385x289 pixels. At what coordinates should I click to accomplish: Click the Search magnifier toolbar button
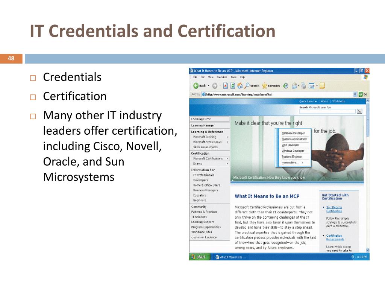252,85
